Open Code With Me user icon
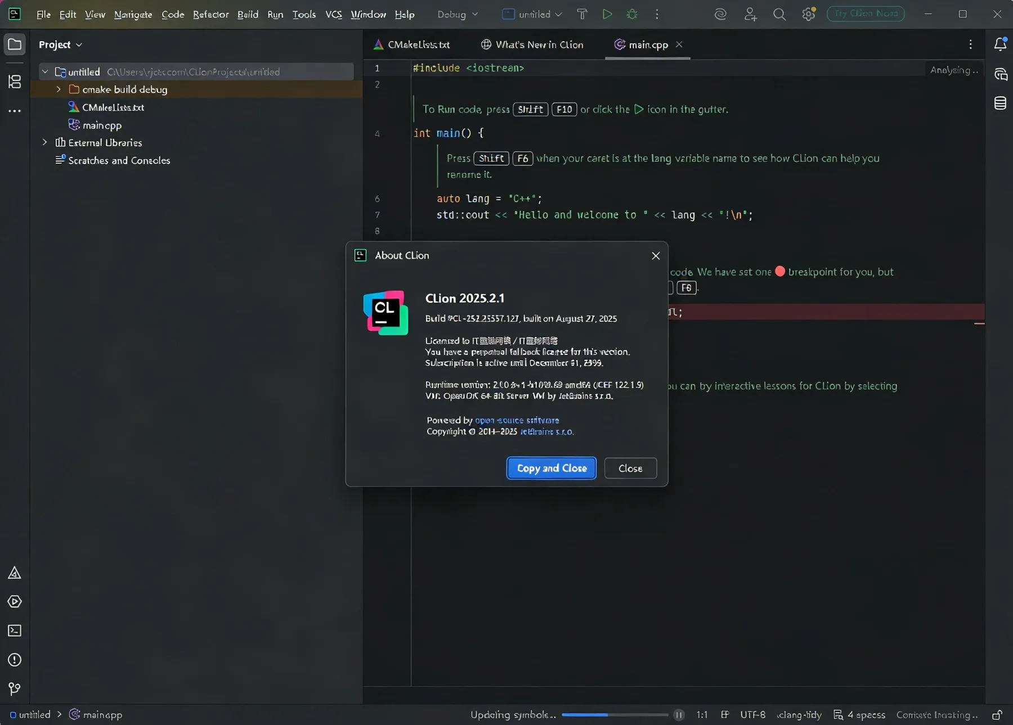Screen dimensions: 1013x725 coord(750,14)
